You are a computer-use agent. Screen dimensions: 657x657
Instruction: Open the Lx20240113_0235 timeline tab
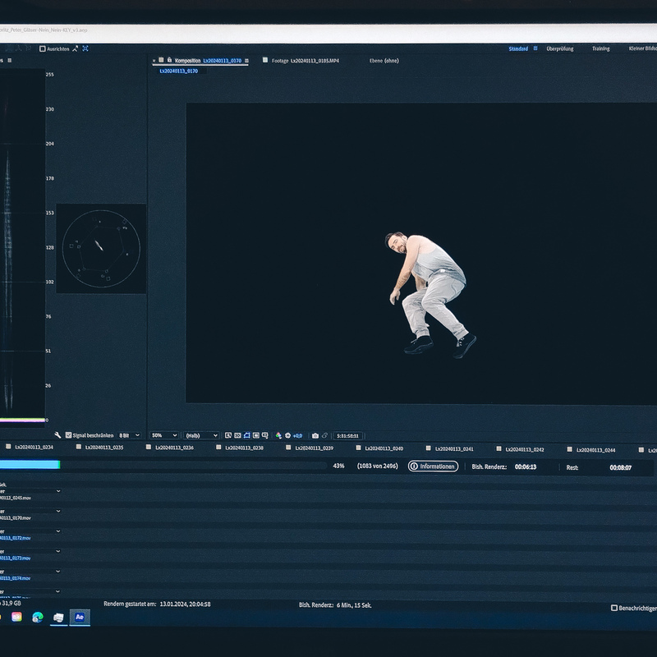coord(104,448)
